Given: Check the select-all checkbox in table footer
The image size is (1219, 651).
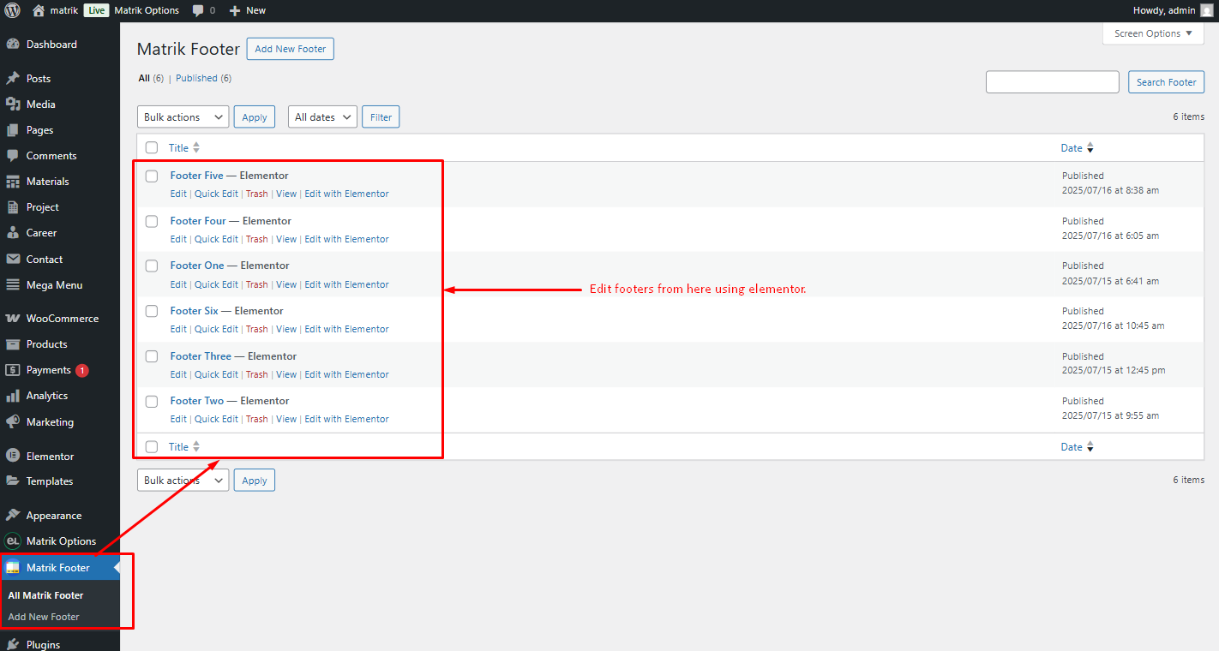Looking at the screenshot, I should [152, 446].
